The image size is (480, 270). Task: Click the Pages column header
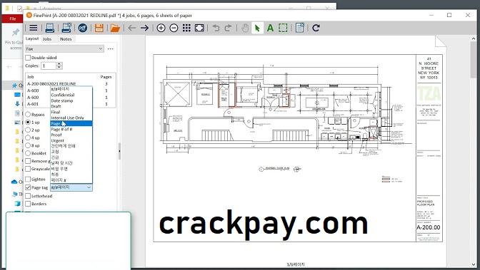click(106, 77)
